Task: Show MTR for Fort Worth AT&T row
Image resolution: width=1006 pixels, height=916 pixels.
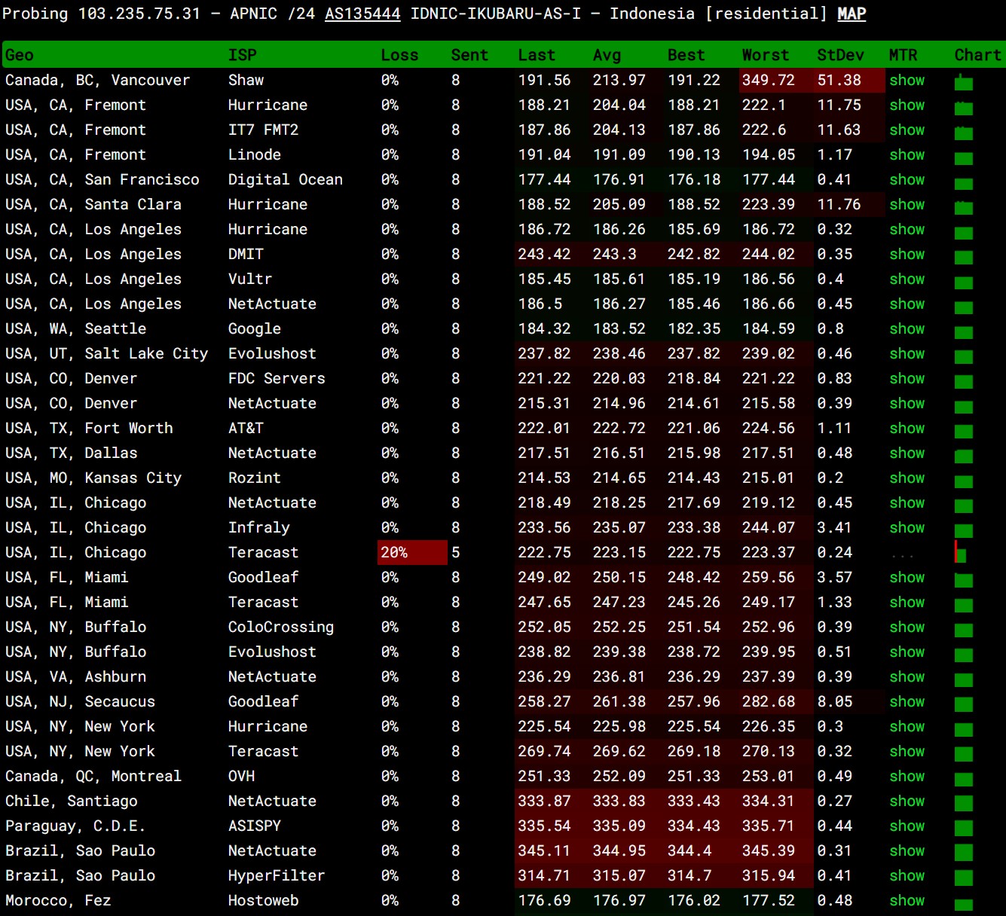Action: pos(907,428)
